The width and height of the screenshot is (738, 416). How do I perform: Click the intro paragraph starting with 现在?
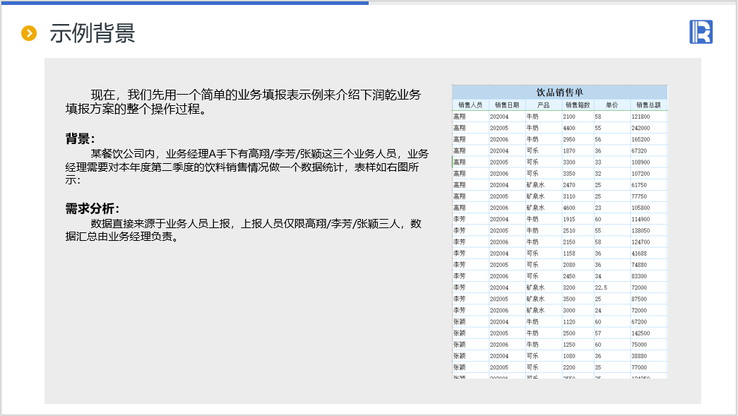point(243,102)
